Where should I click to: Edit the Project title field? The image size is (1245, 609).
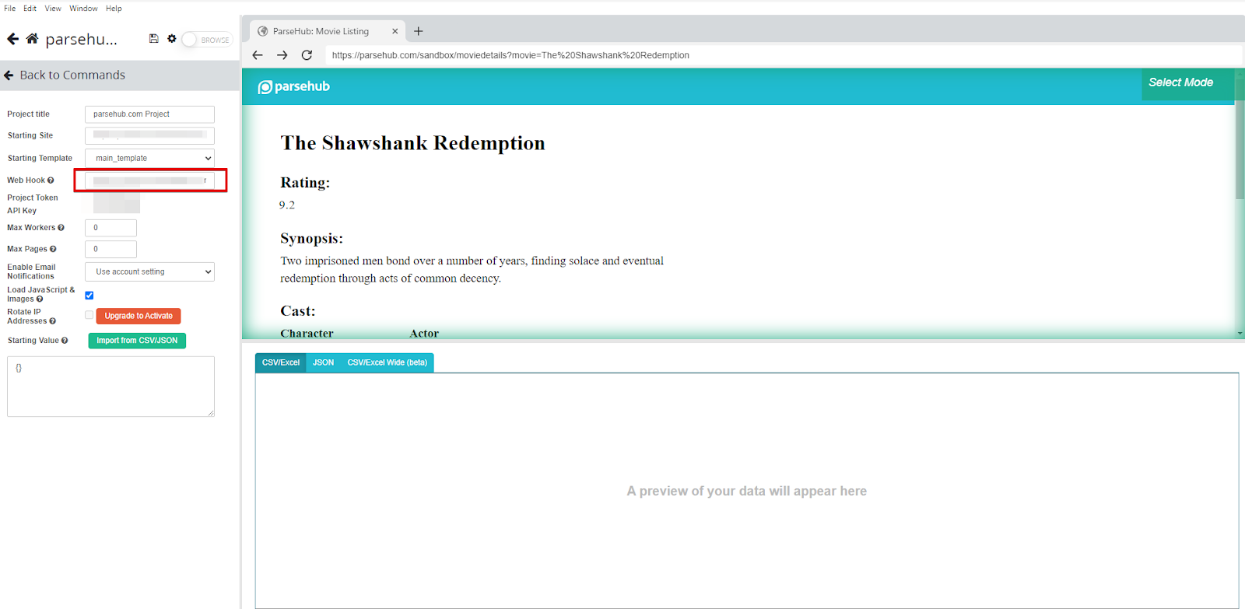pyautogui.click(x=149, y=114)
